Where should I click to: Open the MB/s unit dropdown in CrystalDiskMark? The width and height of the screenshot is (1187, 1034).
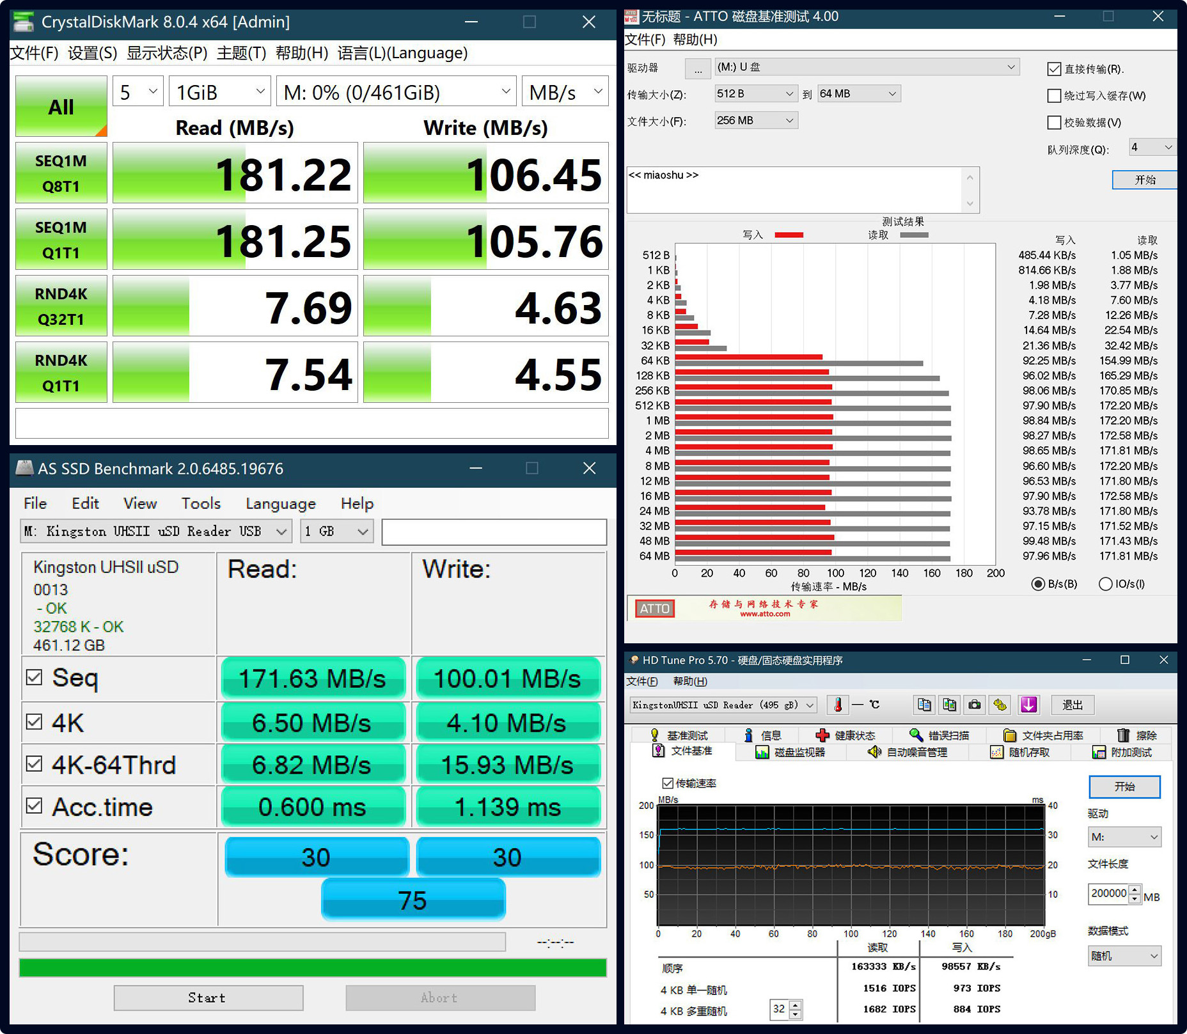[x=565, y=93]
